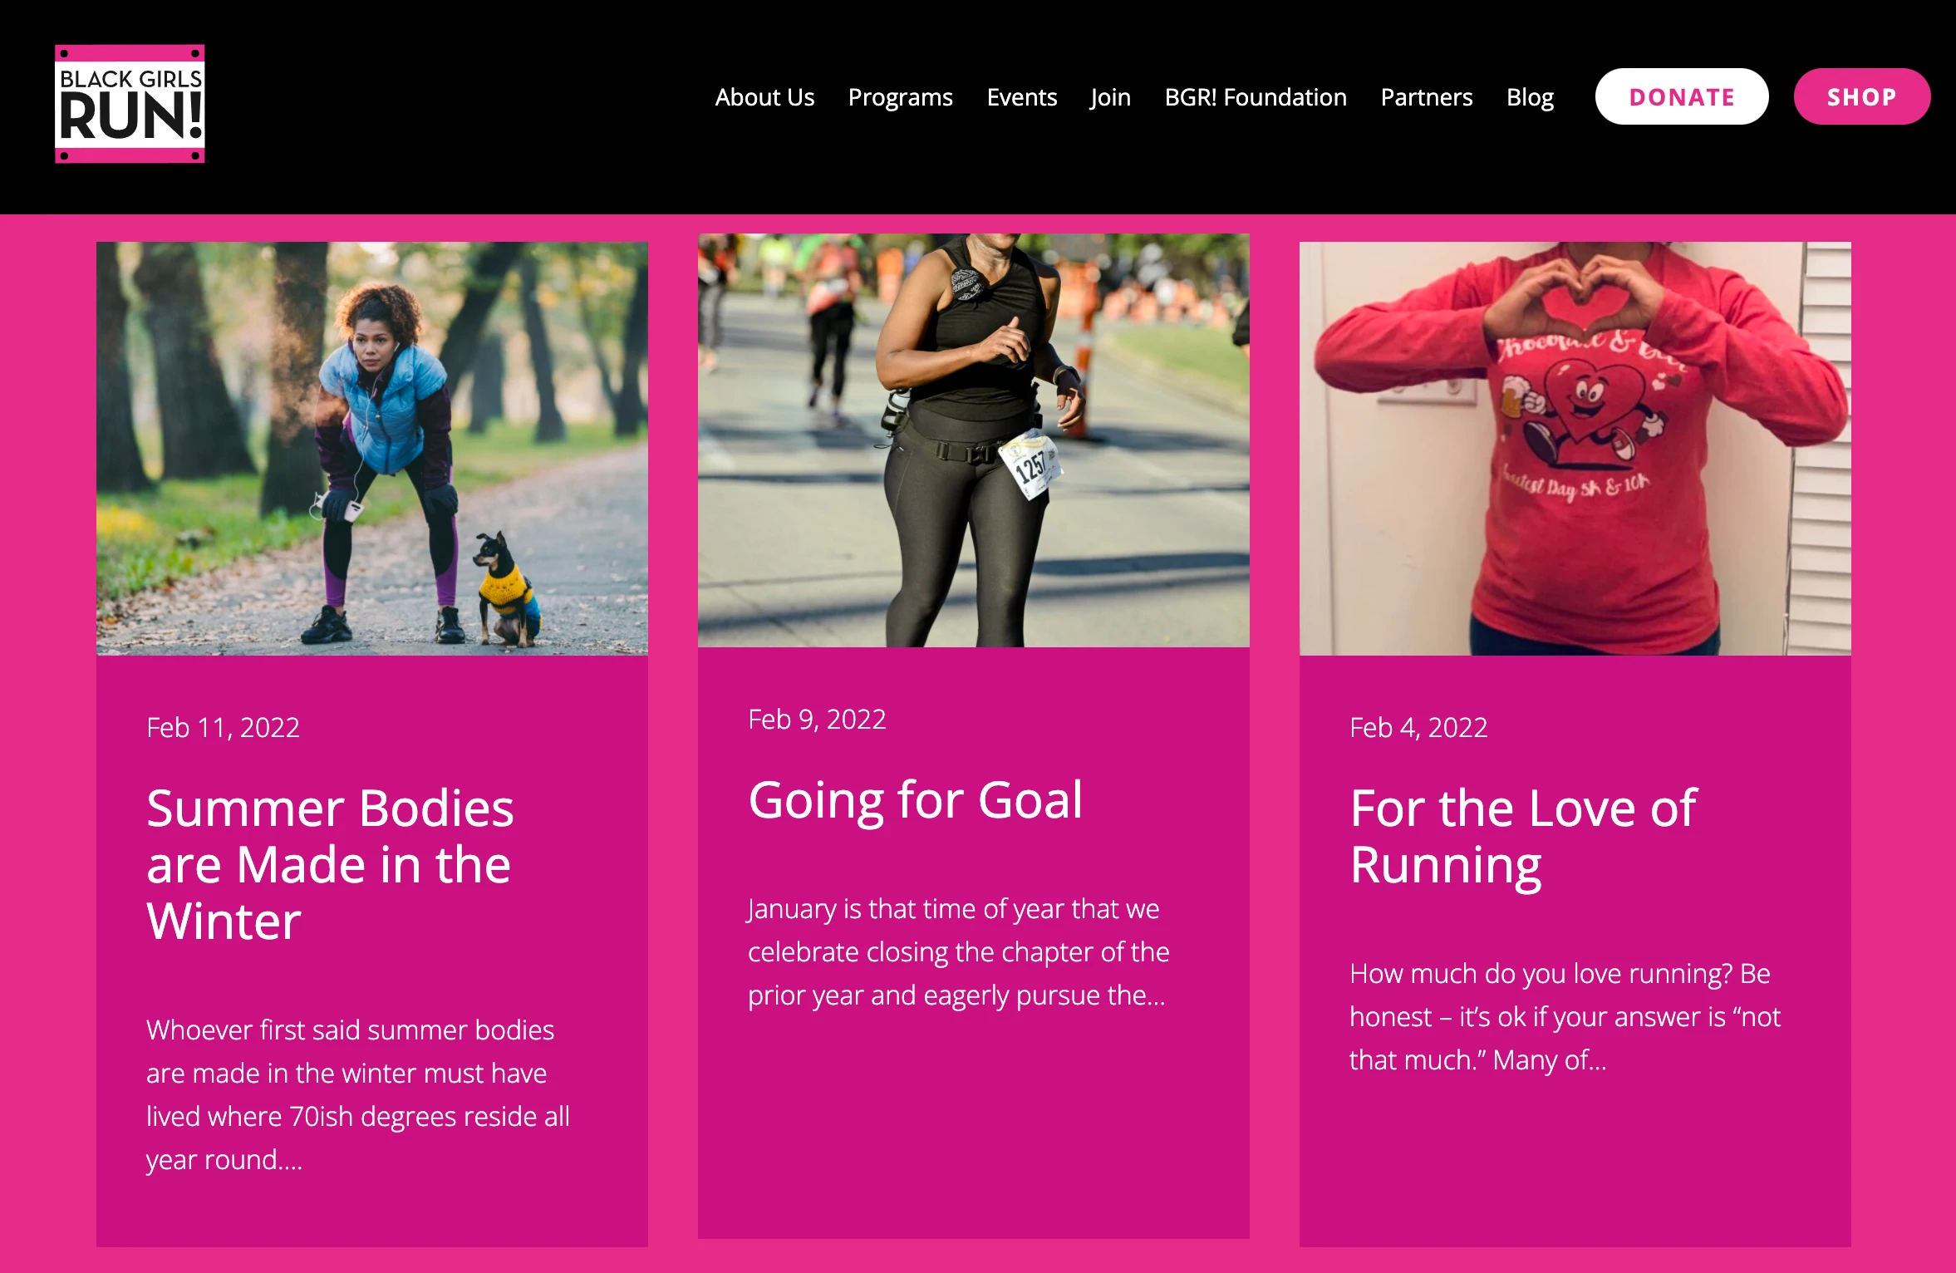
Task: Go to the Events page
Action: pyautogui.click(x=1021, y=97)
